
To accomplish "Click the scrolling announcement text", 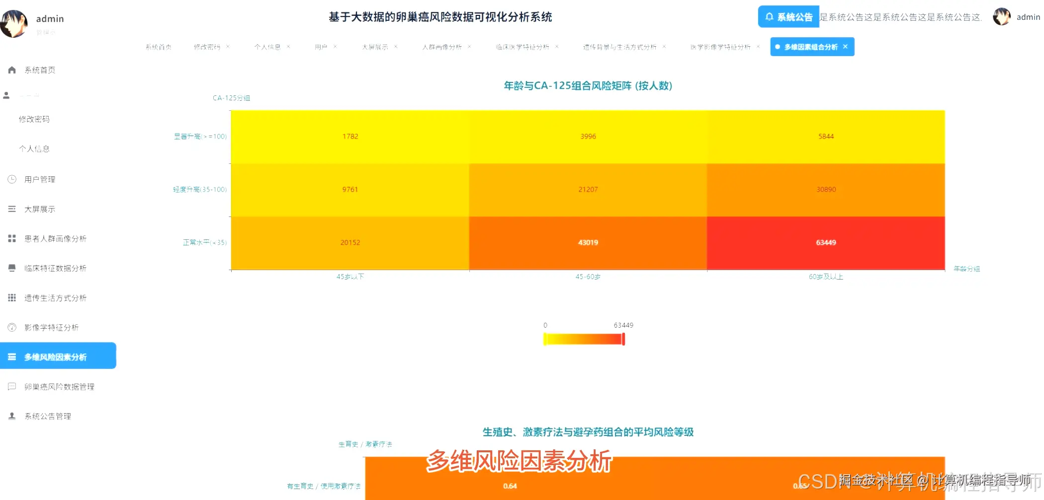I will coord(901,17).
